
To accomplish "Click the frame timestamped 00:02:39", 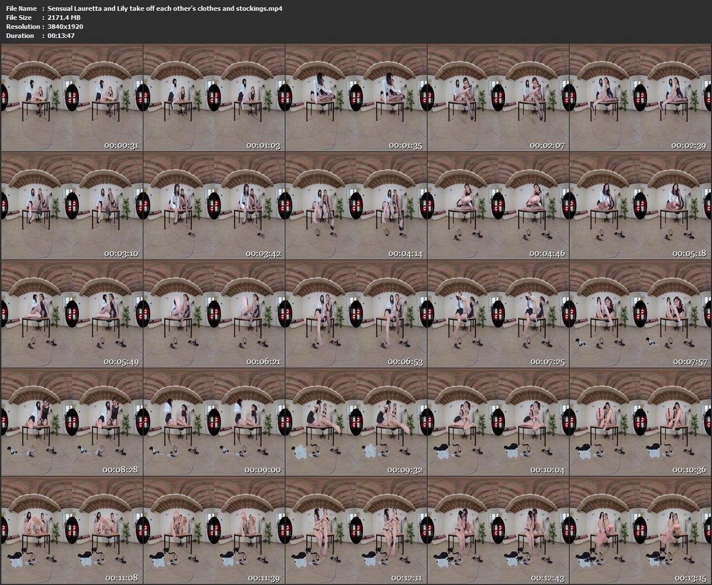I will 640,97.
